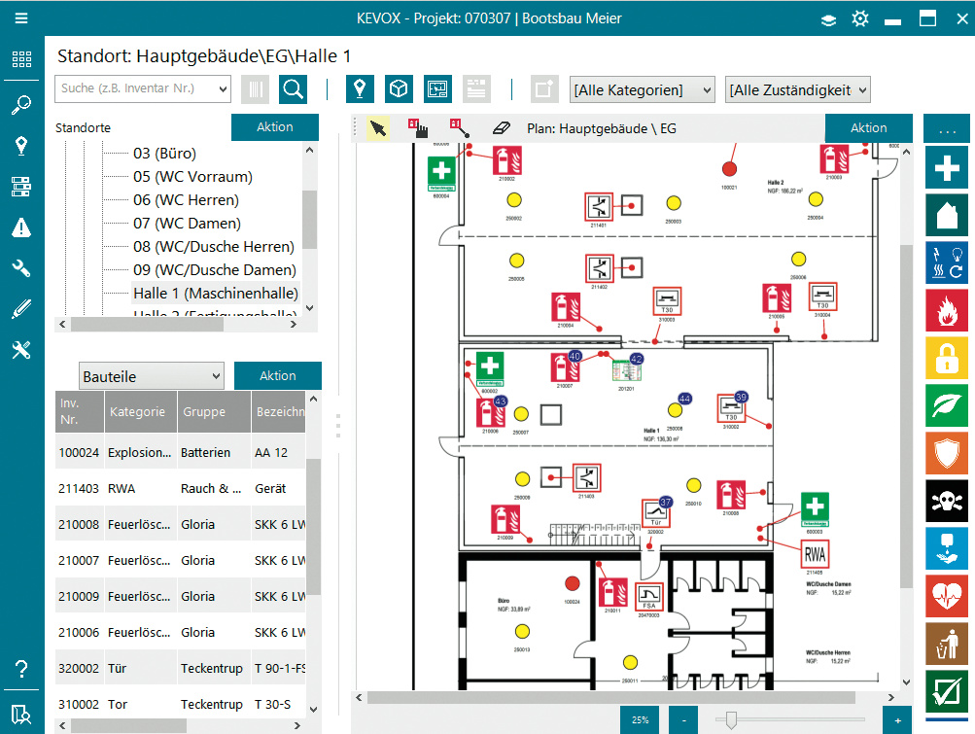This screenshot has height=734, width=975.
Task: Switch to floor plan view
Action: tap(437, 89)
